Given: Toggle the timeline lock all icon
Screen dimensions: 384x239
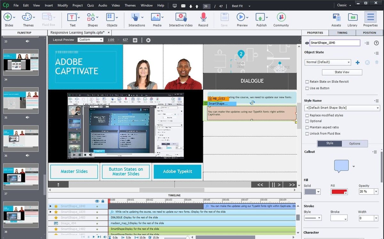Looking at the screenshot, I should click(103, 201).
